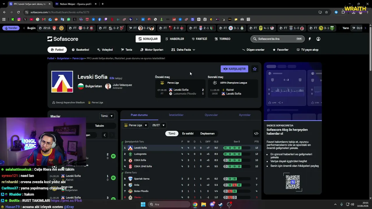Viewport: 372px width, 209px height.
Task: Open Steam from the taskbar
Action: coord(221,204)
